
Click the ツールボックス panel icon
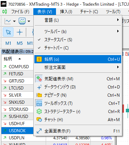click(x=39, y=103)
